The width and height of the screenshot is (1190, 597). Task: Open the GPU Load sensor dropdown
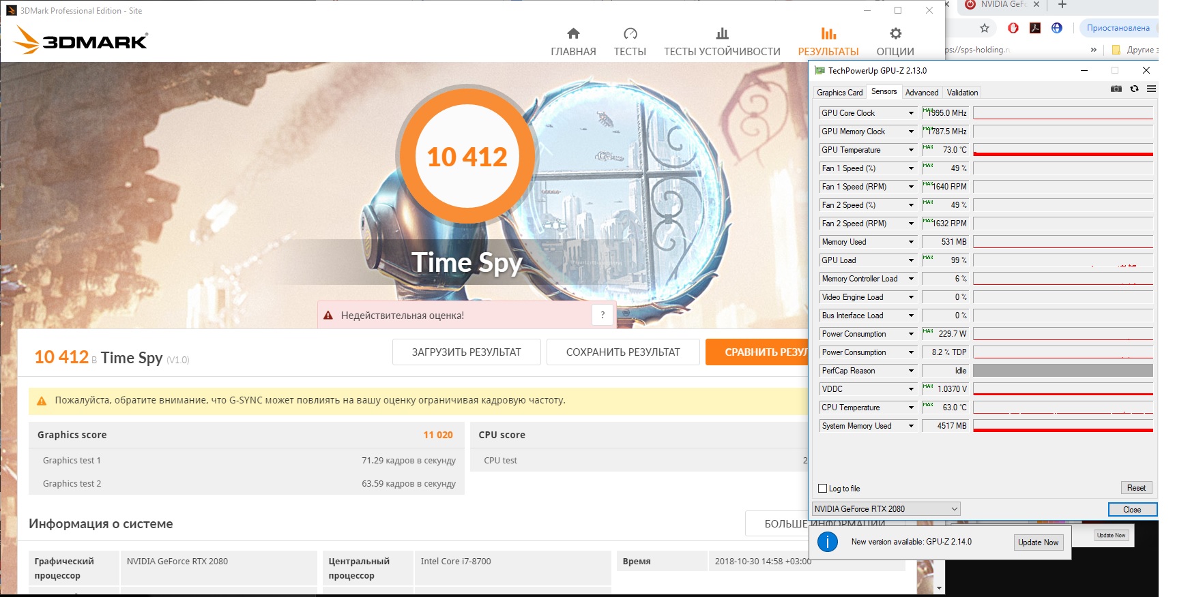pyautogui.click(x=910, y=260)
